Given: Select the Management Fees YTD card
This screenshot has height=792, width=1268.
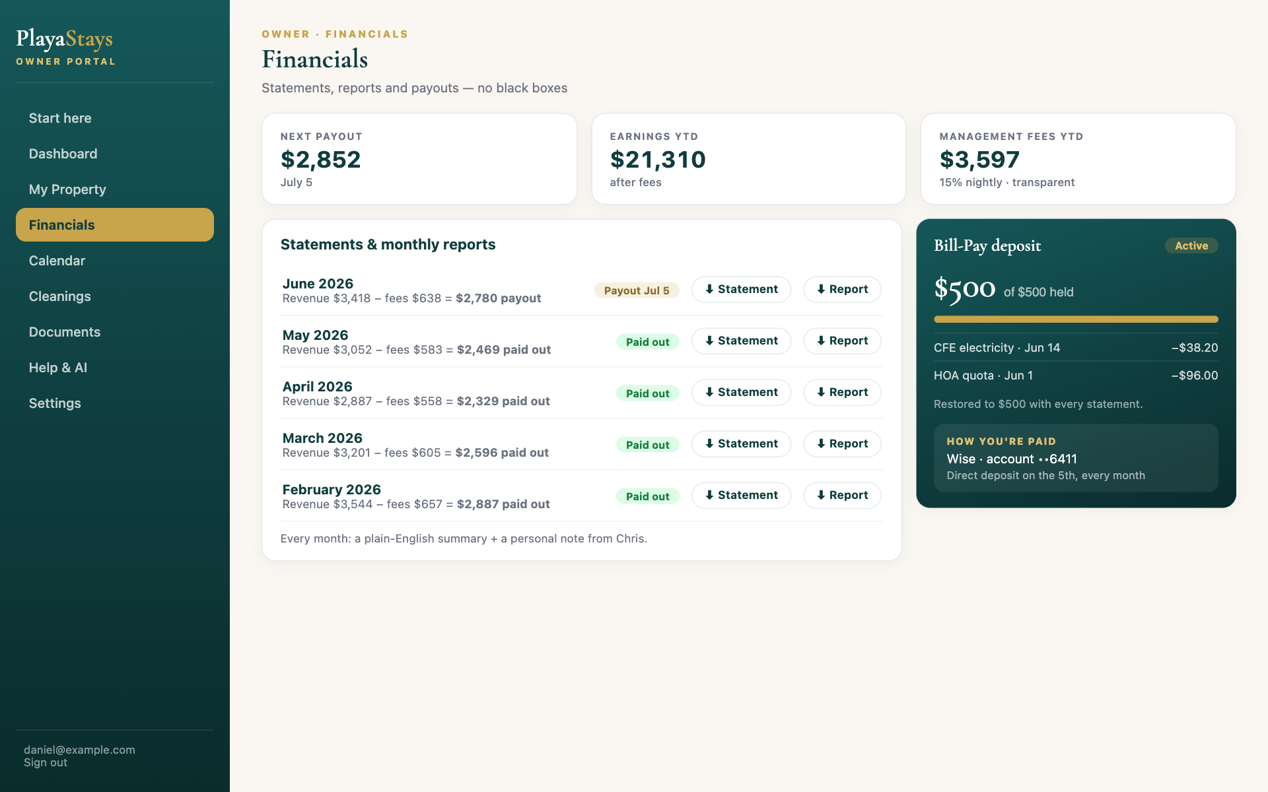Looking at the screenshot, I should coord(1078,159).
